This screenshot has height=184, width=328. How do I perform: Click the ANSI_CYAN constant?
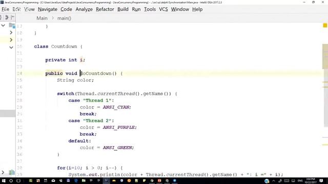pyautogui.click(x=117, y=107)
